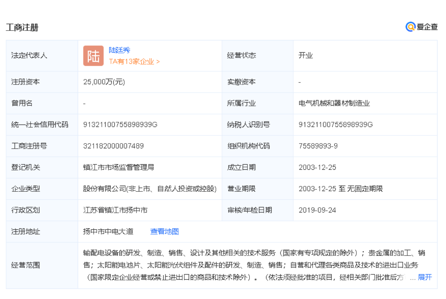Click the registered capital value 25,000万(元)
Image resolution: width=446 pixels, height=299 pixels.
[104, 82]
